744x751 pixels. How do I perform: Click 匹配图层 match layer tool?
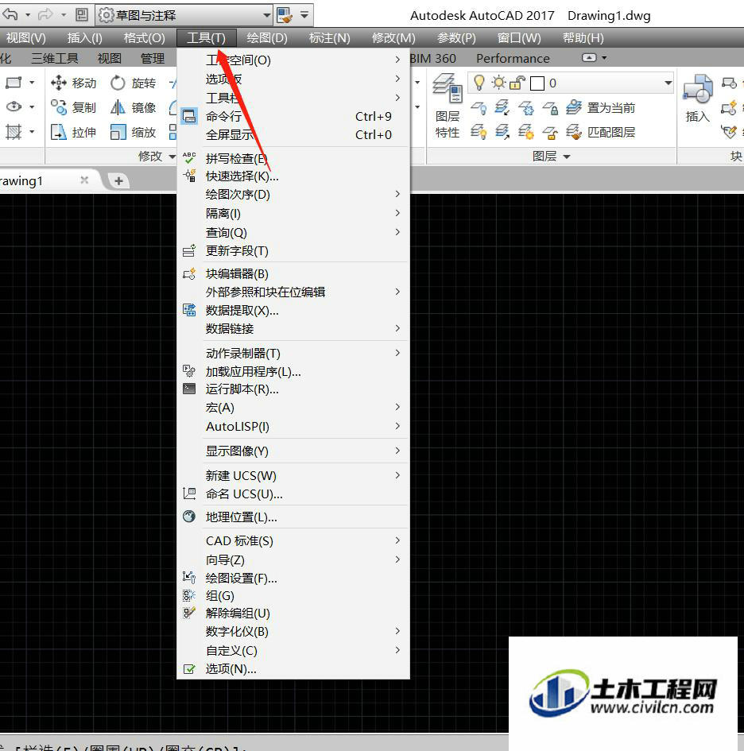tap(600, 132)
